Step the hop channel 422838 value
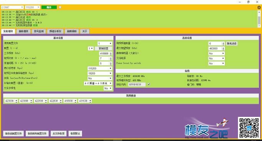262x141 pixels. coord(61,101)
